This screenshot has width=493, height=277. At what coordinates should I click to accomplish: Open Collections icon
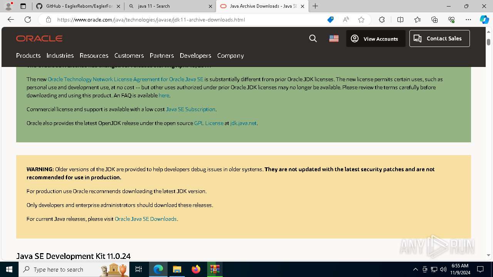[434, 20]
